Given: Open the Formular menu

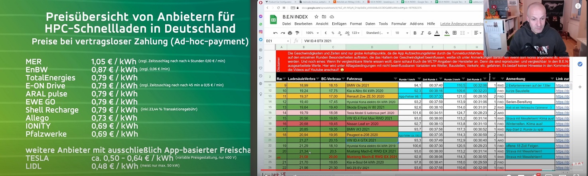Looking at the screenshot, I should coord(399,24).
